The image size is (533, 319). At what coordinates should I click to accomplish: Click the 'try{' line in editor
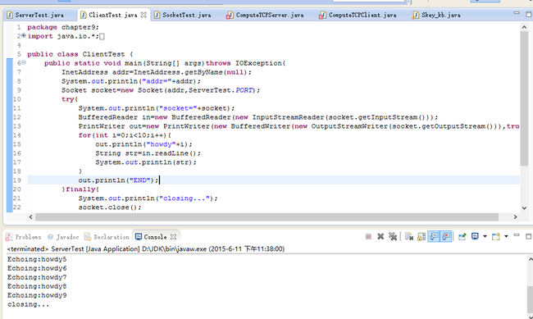pos(70,99)
